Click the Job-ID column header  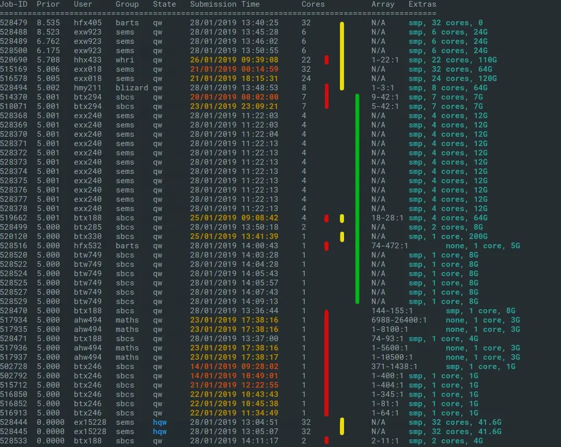[x=13, y=4]
